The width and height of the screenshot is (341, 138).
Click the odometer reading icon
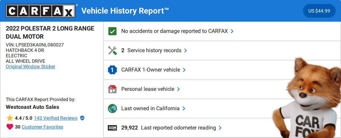113,128
